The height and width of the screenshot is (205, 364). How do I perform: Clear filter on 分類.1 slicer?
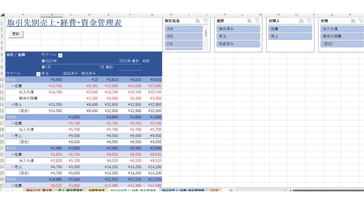point(309,21)
